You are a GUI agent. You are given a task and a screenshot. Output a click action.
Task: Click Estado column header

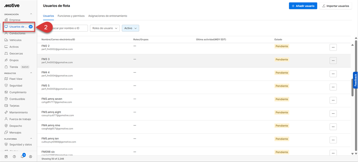[278, 40]
